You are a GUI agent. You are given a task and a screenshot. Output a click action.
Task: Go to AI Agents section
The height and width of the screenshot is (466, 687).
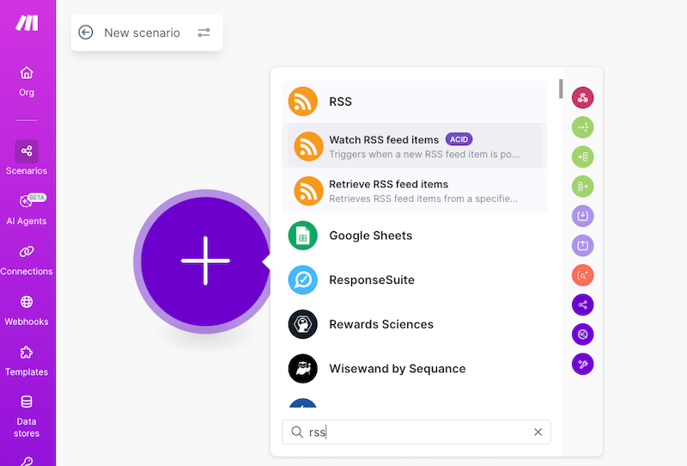[x=27, y=209]
